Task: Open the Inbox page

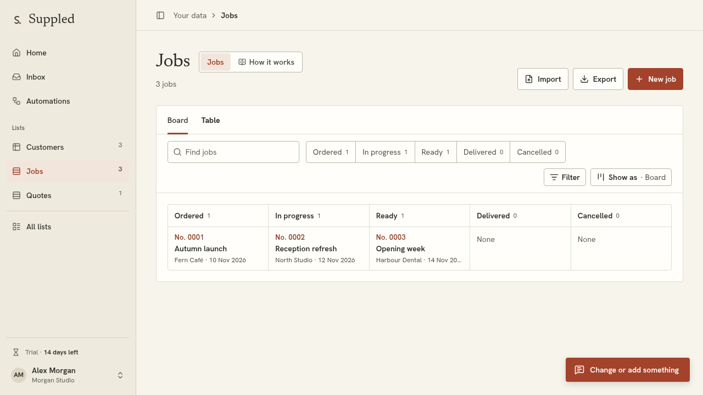Action: click(68, 77)
